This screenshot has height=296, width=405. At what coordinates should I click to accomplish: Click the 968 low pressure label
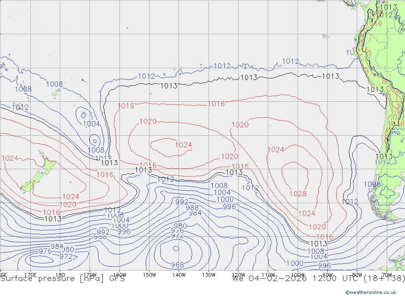click(177, 265)
